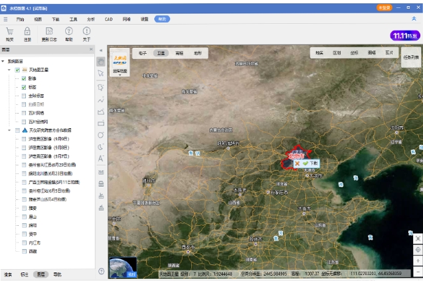Click the 帮助 question mark ribbon icon
Screen dimensions: 423x281
pos(69,34)
